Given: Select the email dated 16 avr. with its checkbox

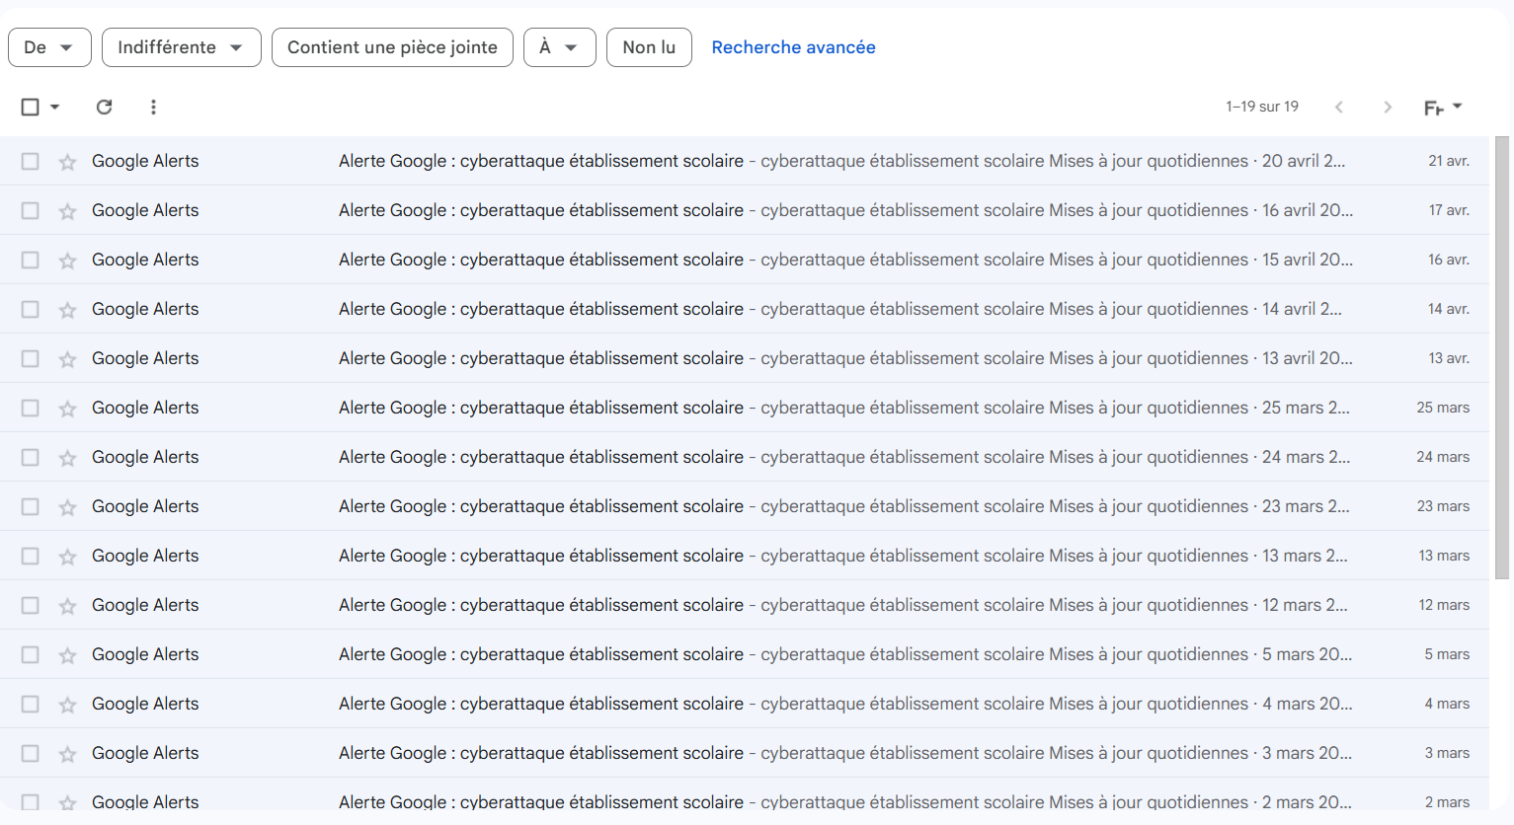Looking at the screenshot, I should tap(31, 260).
